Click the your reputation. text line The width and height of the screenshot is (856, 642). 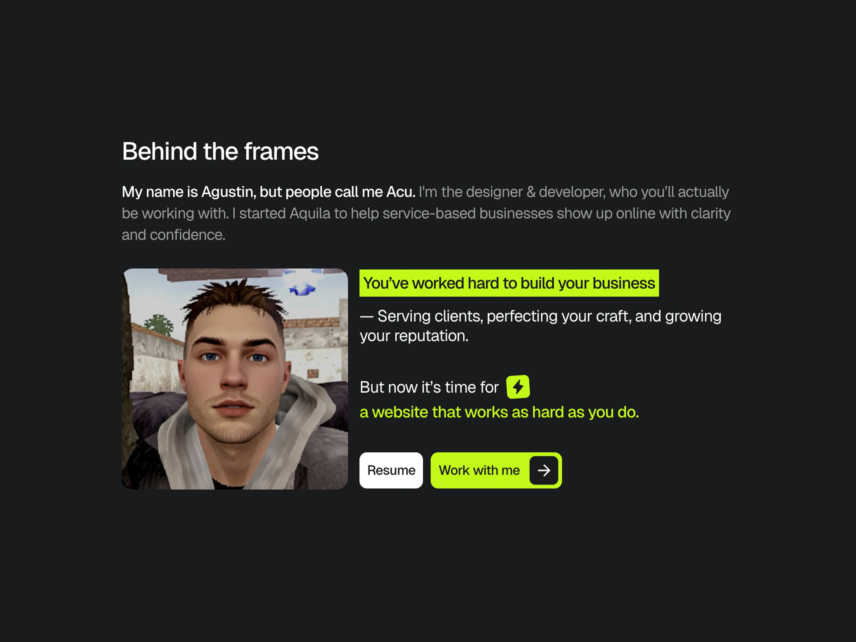pyautogui.click(x=414, y=336)
